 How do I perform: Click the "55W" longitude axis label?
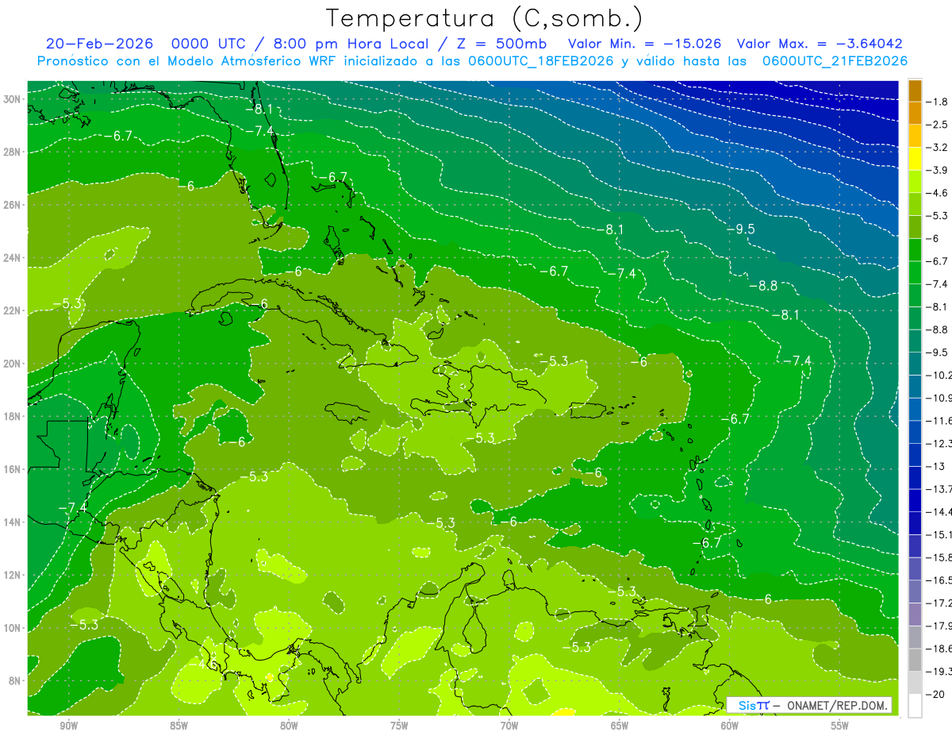[840, 726]
